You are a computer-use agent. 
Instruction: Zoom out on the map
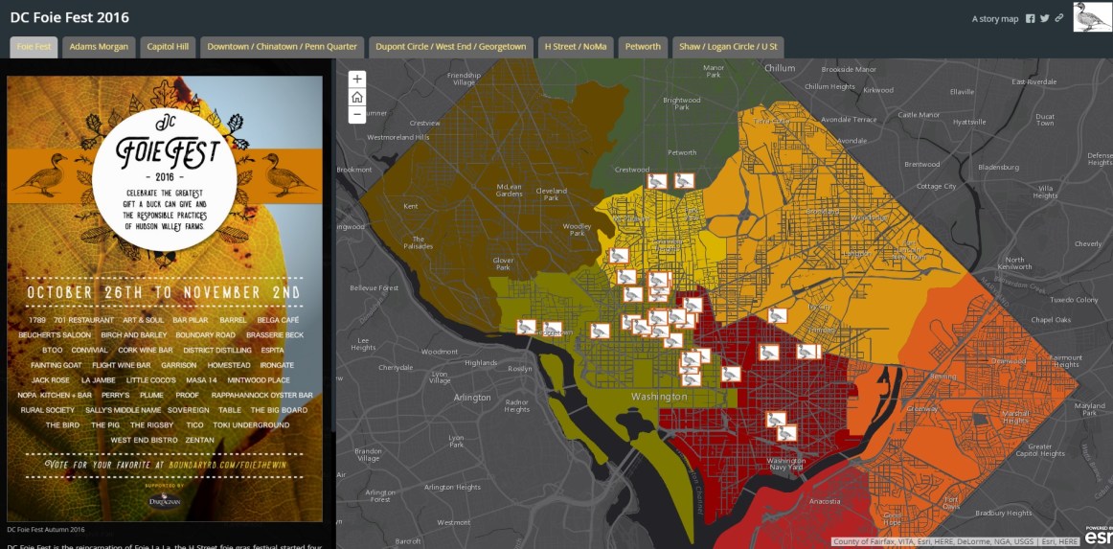357,114
